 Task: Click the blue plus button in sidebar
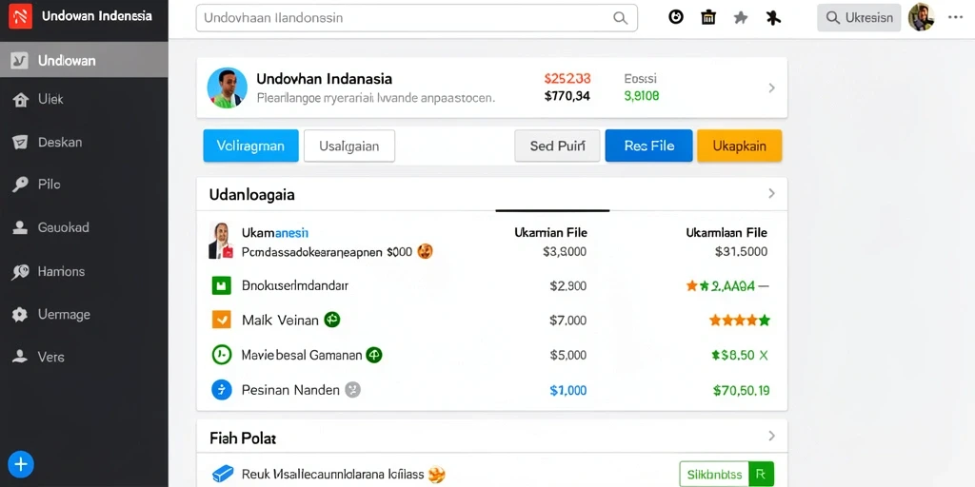(x=21, y=463)
